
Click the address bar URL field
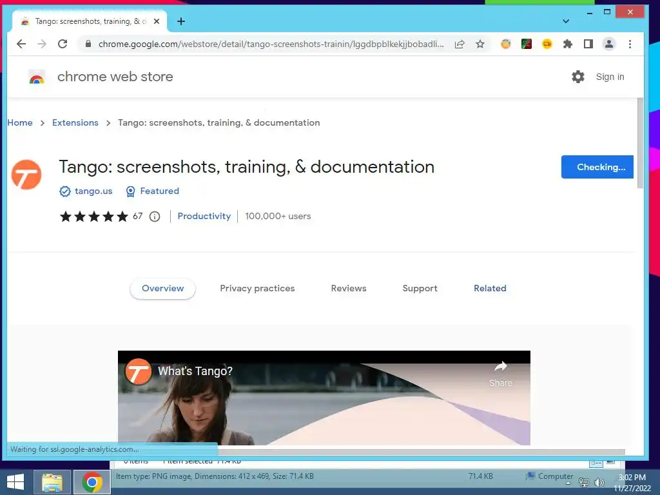(x=271, y=44)
